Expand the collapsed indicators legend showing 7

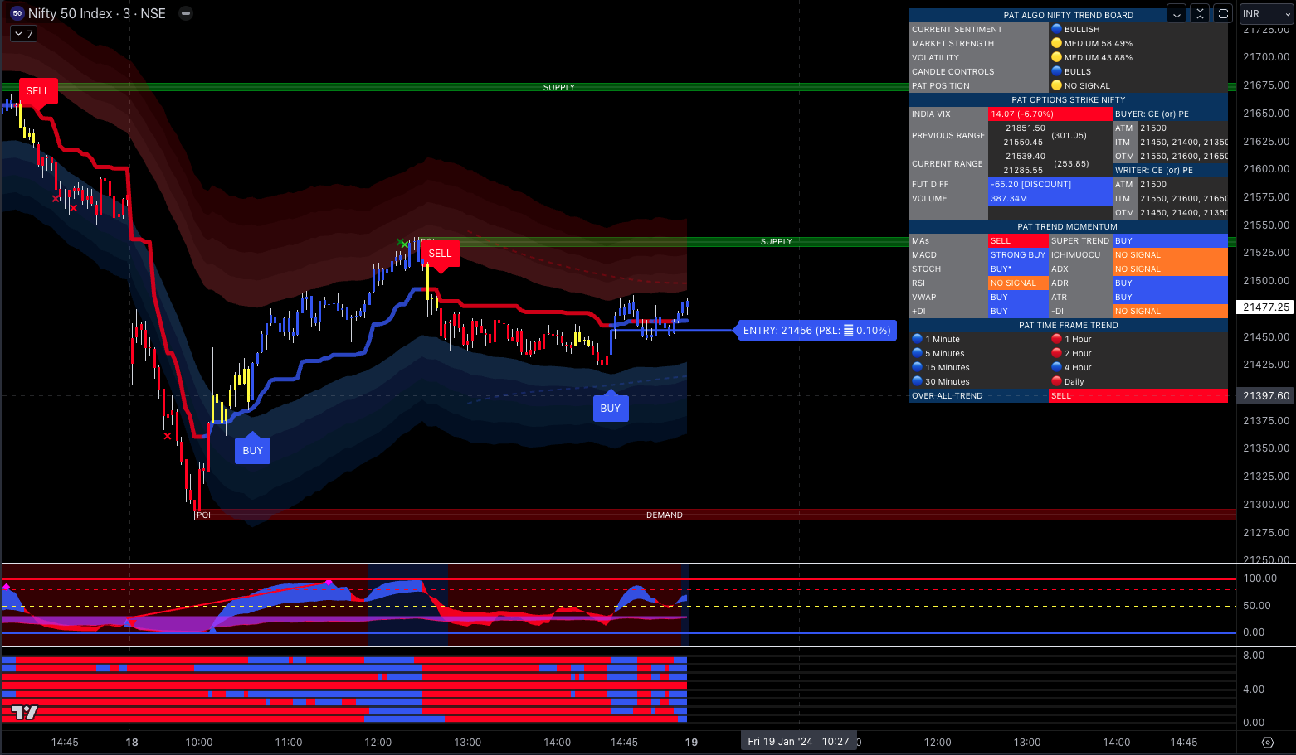pyautogui.click(x=23, y=34)
